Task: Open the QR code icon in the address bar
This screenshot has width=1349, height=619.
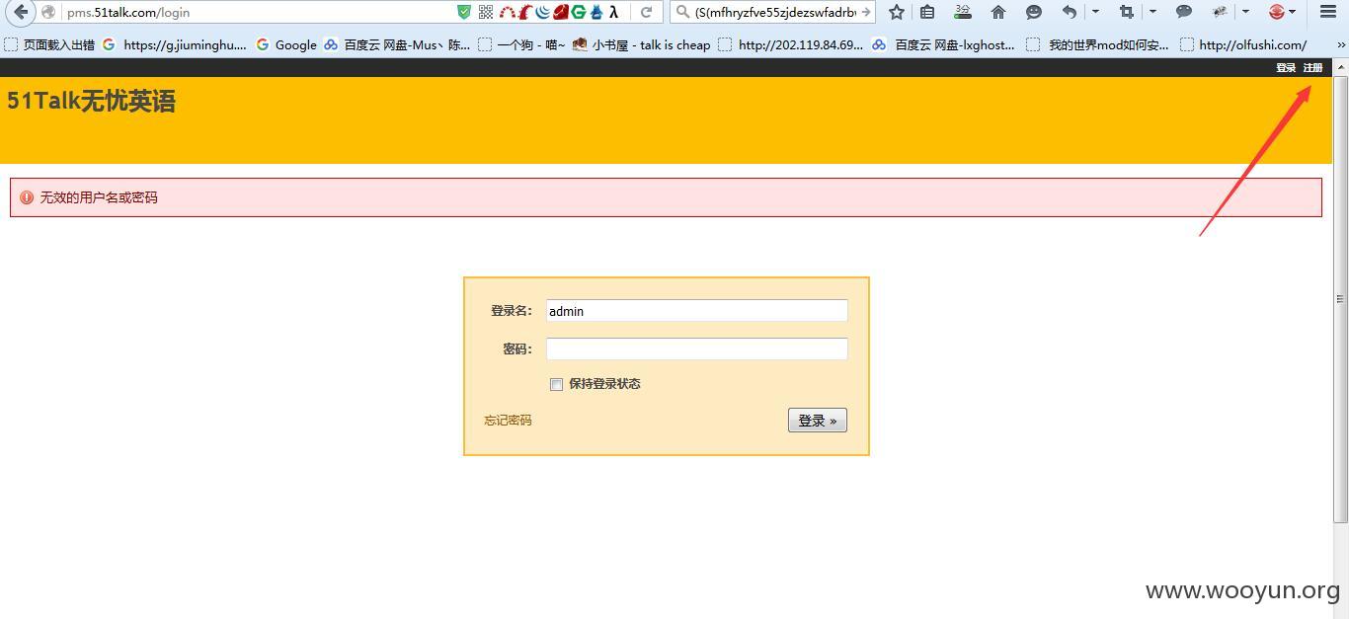Action: [486, 12]
